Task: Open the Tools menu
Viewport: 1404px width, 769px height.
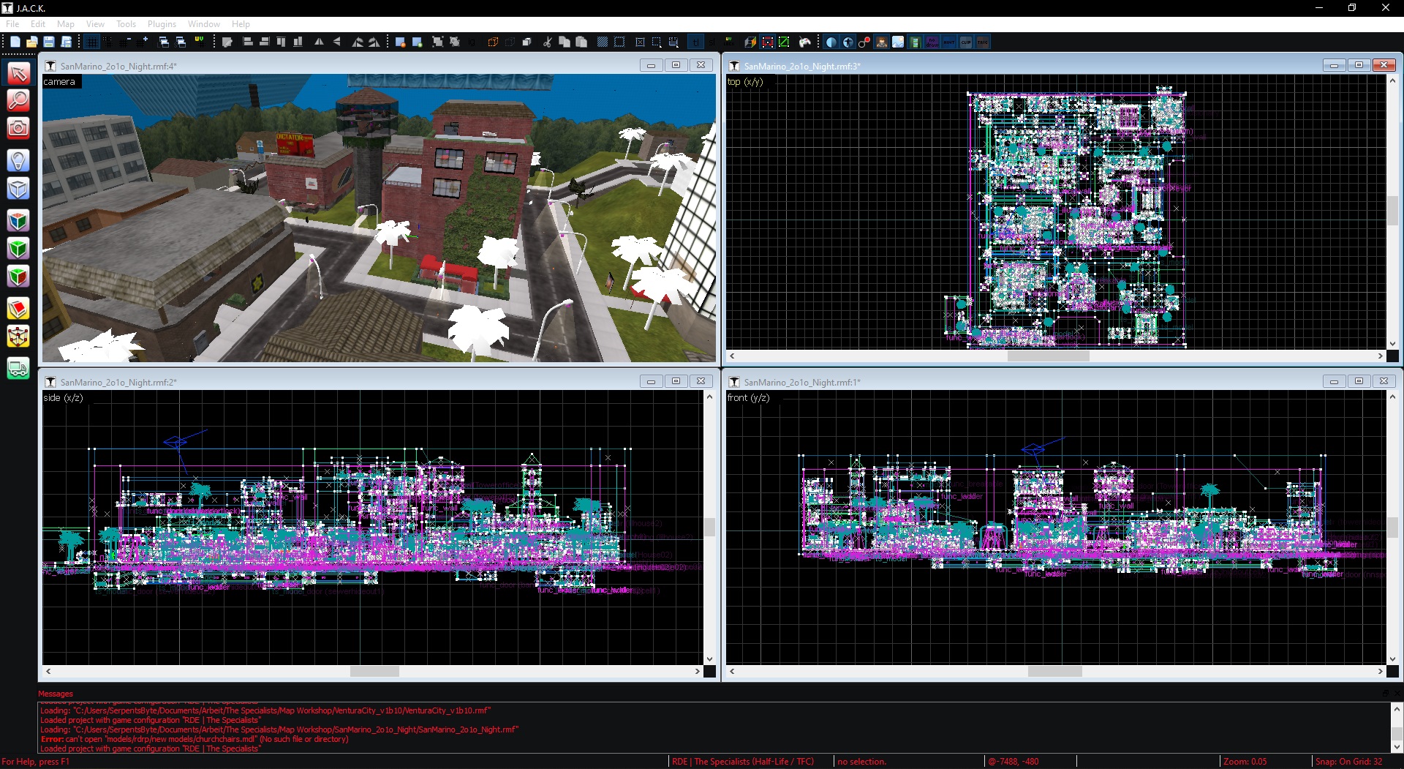Action: [x=126, y=24]
